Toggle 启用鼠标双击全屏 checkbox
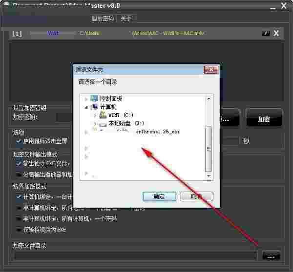 click(x=19, y=141)
